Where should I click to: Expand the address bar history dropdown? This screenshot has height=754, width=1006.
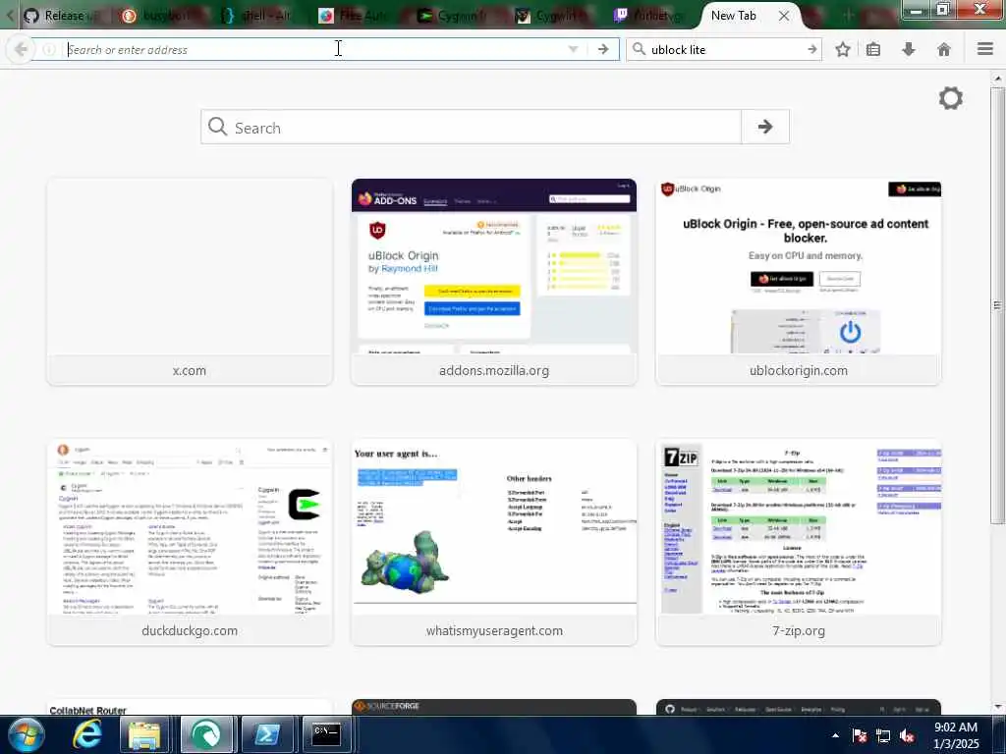[x=573, y=49]
